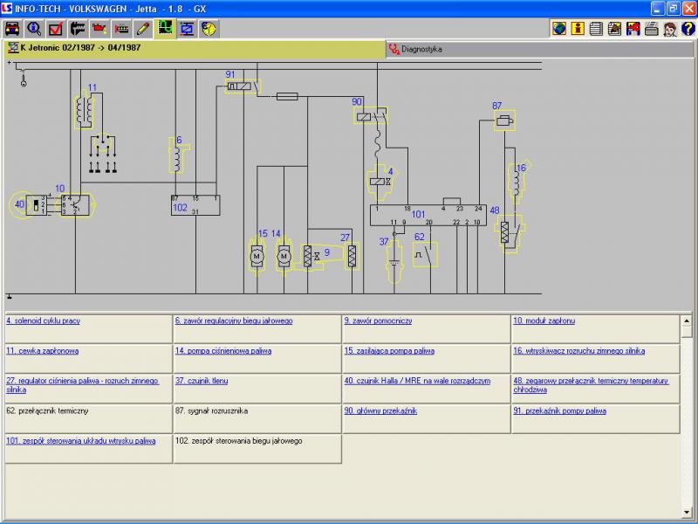Image resolution: width=698 pixels, height=524 pixels.
Task: Click fuel pump relay component 91 in diagram
Action: tap(243, 86)
